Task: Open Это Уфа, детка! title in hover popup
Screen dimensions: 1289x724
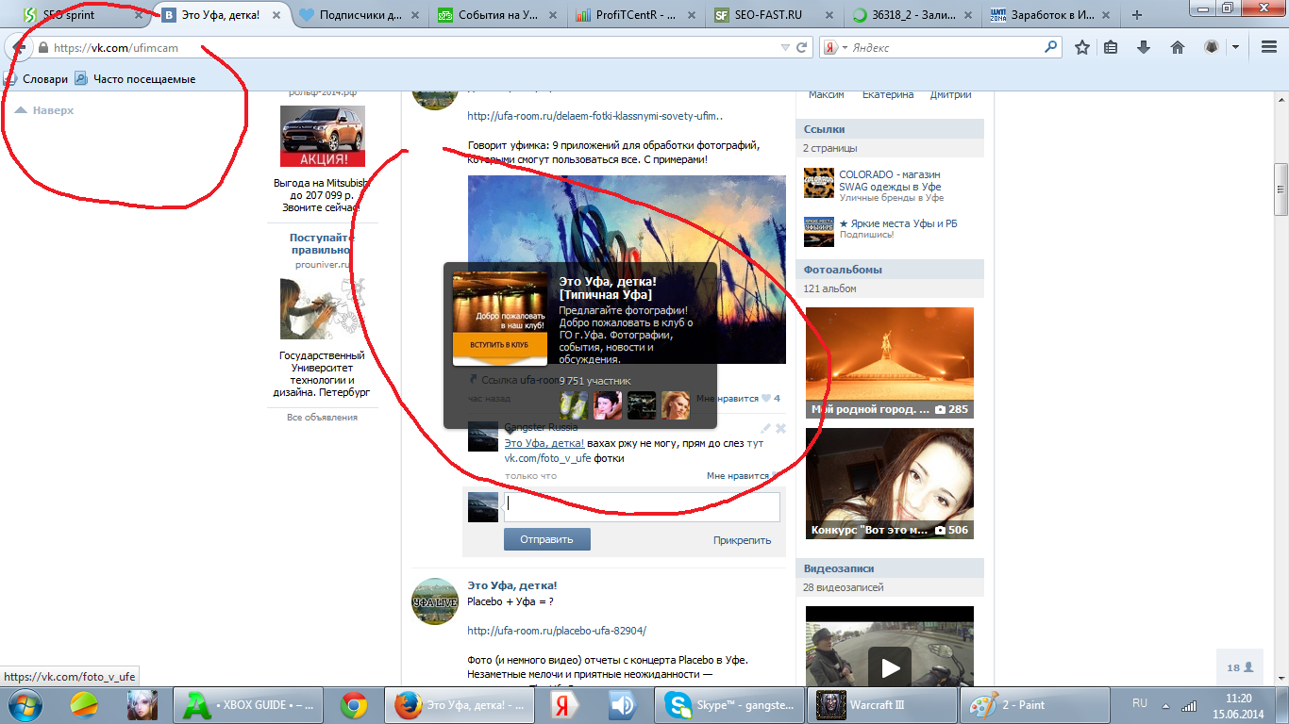Action: [x=608, y=288]
